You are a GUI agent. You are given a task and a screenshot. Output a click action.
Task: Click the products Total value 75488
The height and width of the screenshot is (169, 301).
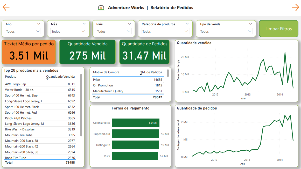pyautogui.click(x=70, y=163)
